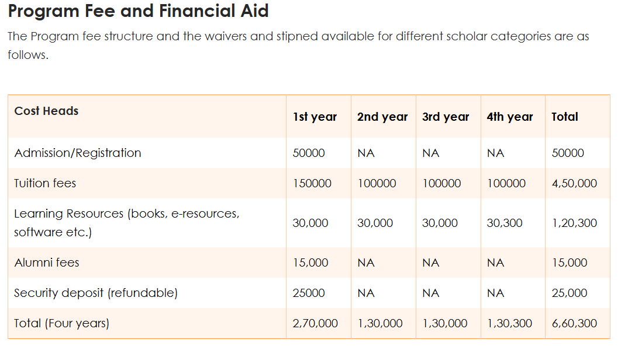Click the Total (Four years) row label
Screen dimensions: 635x357
click(62, 323)
